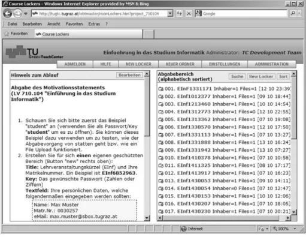Click the Sort button
Viewport: 306px width, 237px height.
point(283,76)
